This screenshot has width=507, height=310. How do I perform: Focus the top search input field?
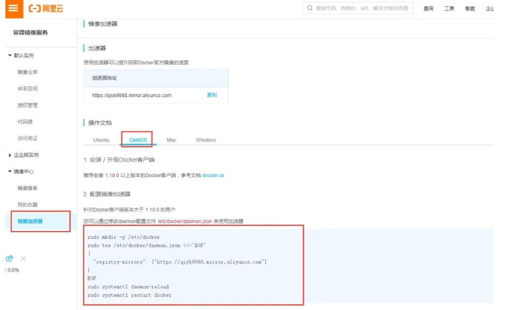(x=358, y=8)
